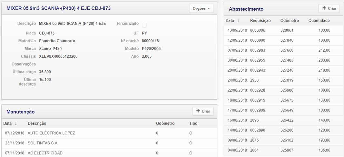
Task: Sort Manutenção by Odômetro column
Action: click(165, 123)
